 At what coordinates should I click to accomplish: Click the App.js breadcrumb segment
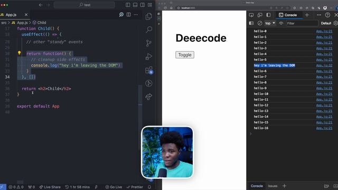(x=22, y=23)
